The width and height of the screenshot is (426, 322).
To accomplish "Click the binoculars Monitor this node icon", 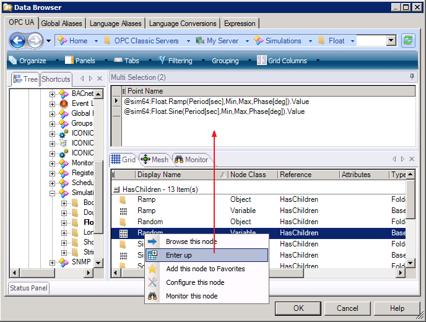I will tap(153, 296).
